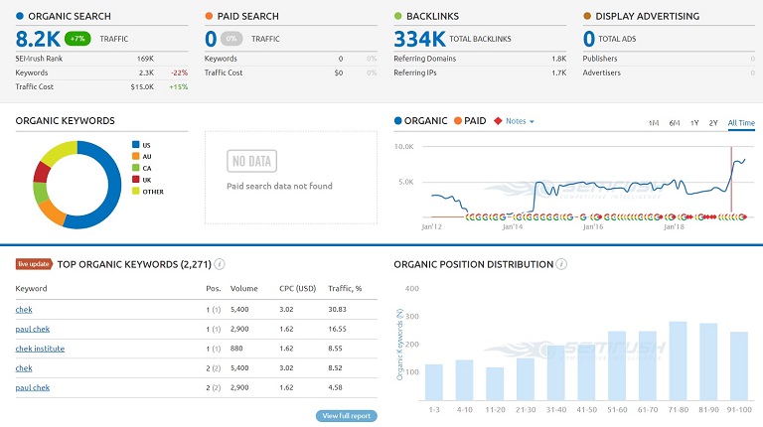Click the US blue legend swatch
The image size is (763, 427).
click(x=136, y=144)
